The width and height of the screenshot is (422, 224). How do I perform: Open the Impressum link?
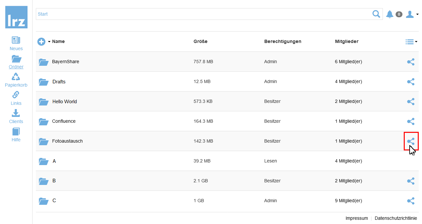click(x=357, y=218)
